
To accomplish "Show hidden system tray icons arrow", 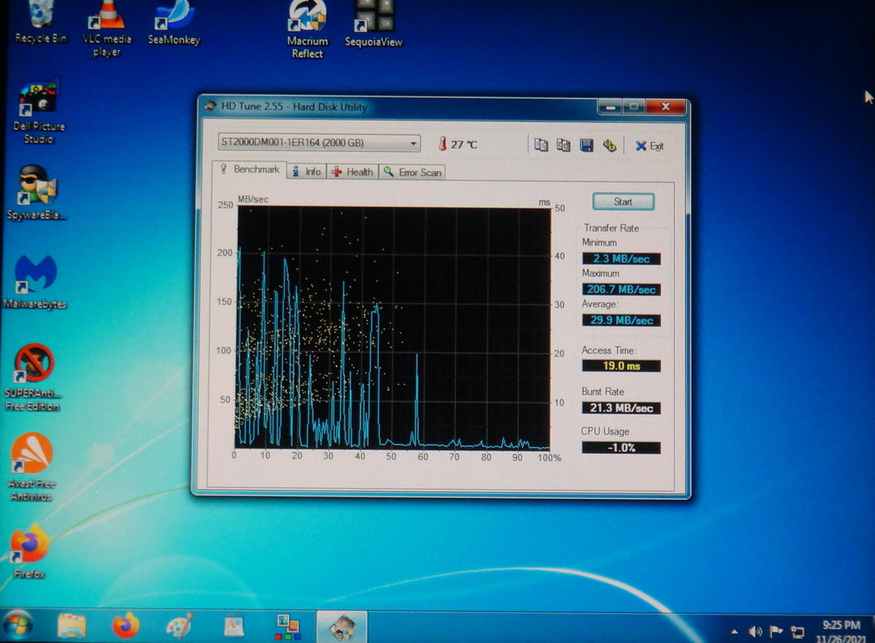I will coord(734,632).
